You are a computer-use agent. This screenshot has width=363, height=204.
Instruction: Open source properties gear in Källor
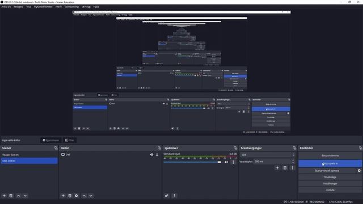(77, 195)
